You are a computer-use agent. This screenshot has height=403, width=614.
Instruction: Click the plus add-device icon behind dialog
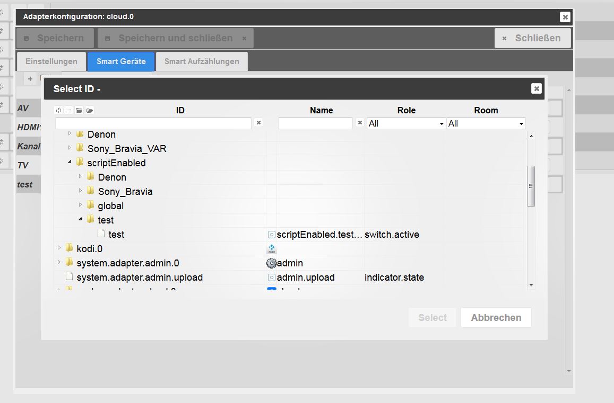coord(30,79)
